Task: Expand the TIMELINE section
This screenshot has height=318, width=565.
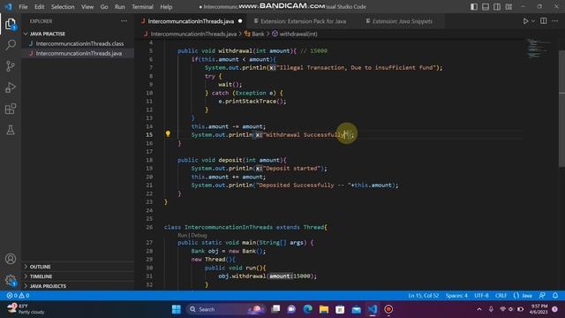Action: click(41, 276)
